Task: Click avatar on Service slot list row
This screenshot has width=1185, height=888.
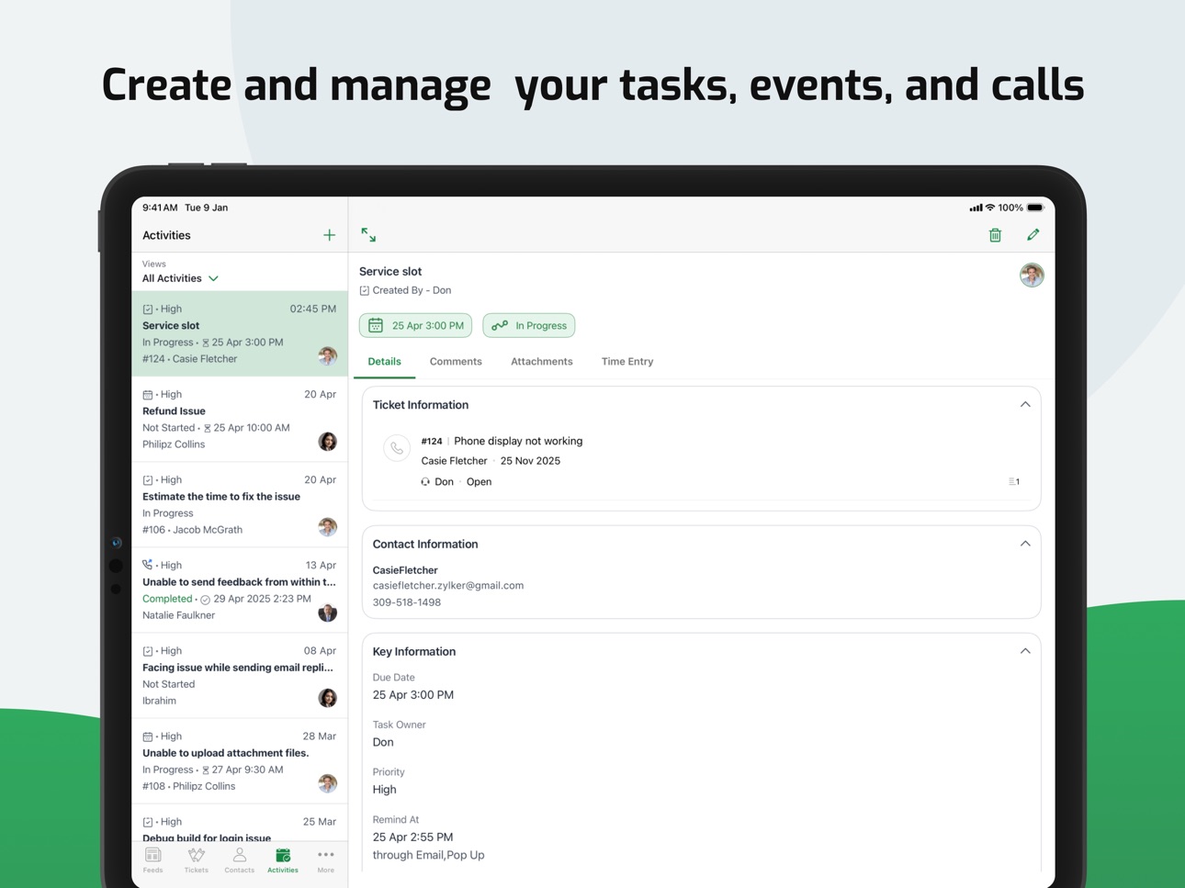Action: point(327,356)
